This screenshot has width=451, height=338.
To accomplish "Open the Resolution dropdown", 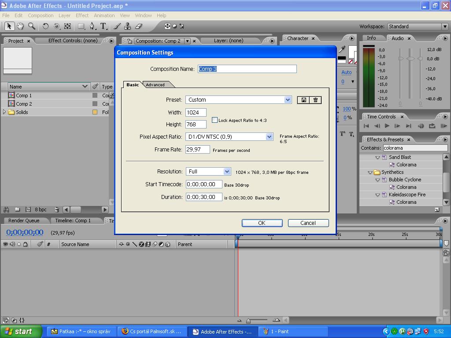I will (227, 172).
